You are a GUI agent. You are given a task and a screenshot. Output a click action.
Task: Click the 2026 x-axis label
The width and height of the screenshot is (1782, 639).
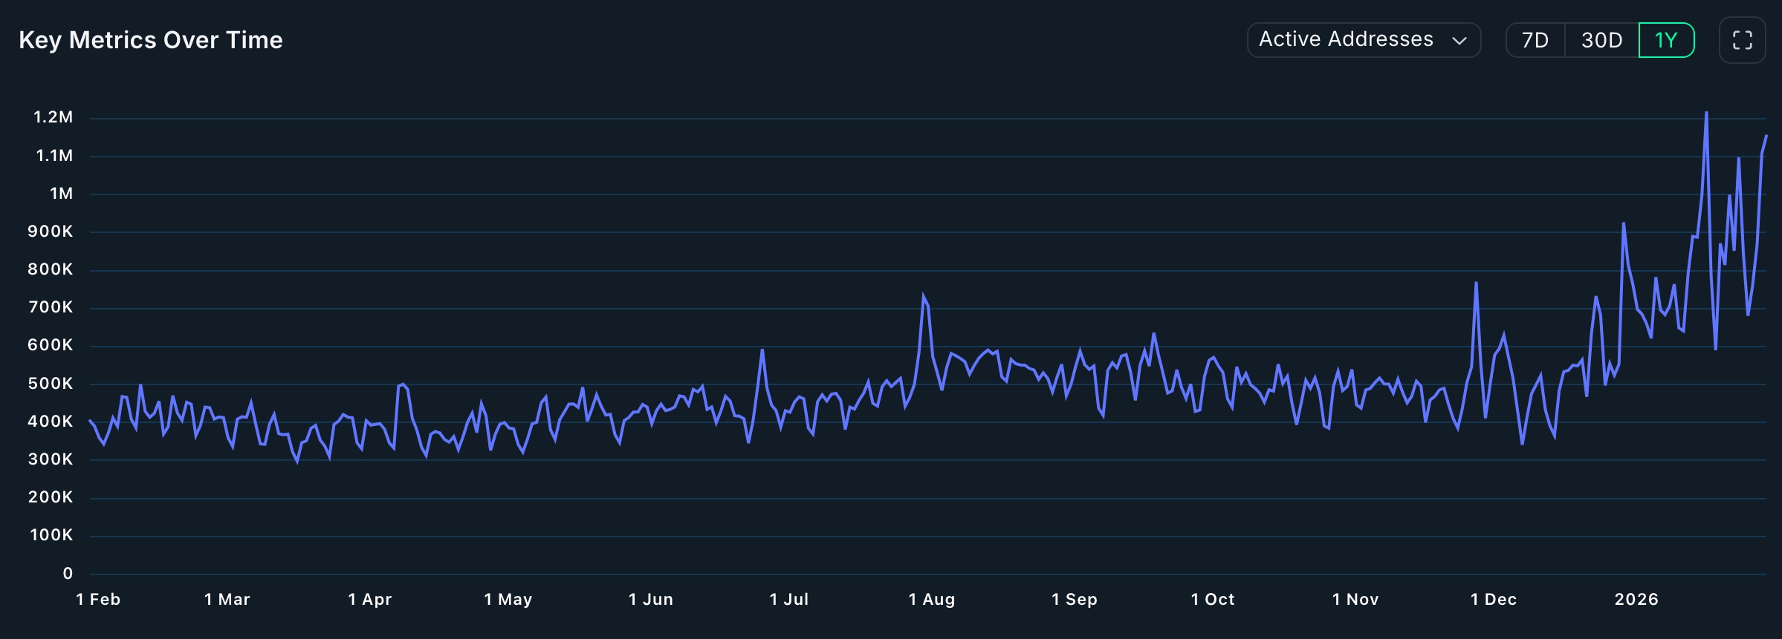1636,600
